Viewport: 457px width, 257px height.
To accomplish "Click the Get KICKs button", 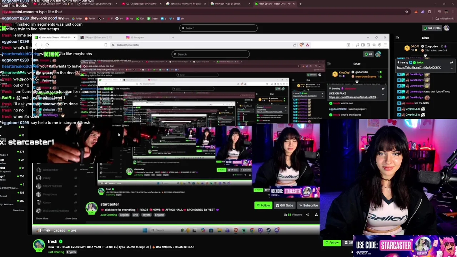I will [431, 28].
